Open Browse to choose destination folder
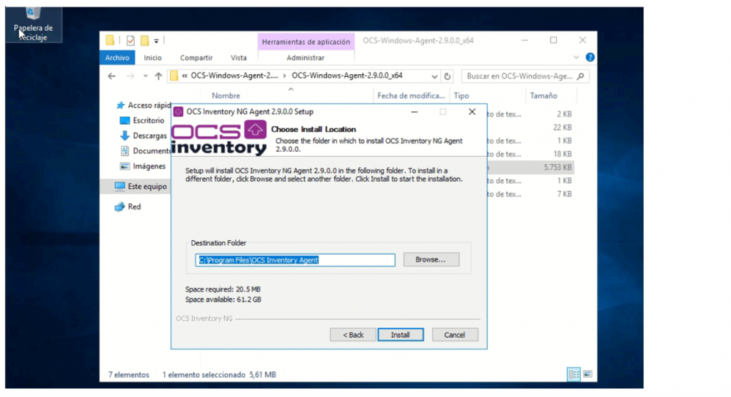This screenshot has width=731, height=397. 430,259
